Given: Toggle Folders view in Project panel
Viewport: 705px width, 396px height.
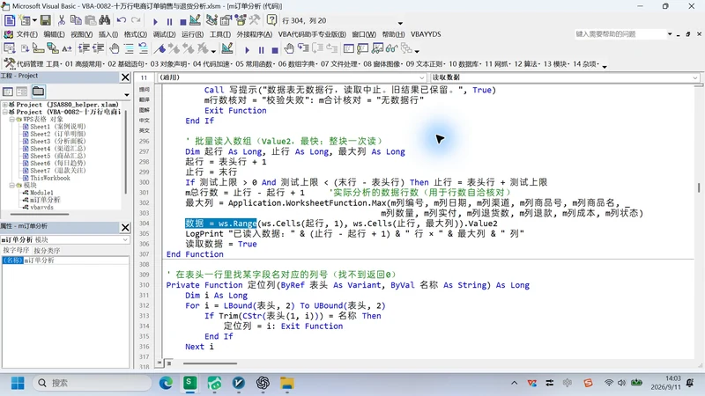Looking at the screenshot, I should tap(38, 92).
